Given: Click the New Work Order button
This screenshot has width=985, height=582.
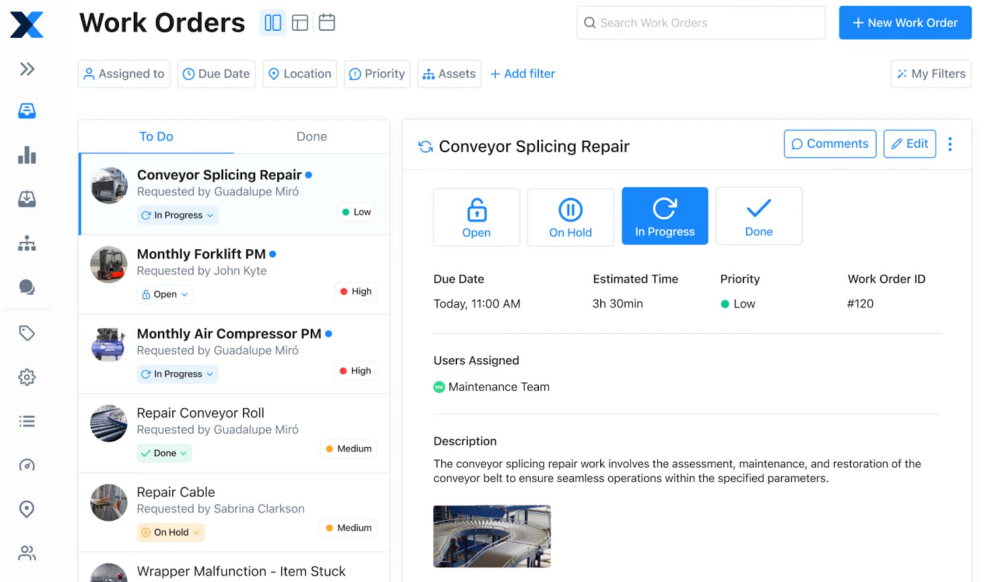Looking at the screenshot, I should [905, 23].
